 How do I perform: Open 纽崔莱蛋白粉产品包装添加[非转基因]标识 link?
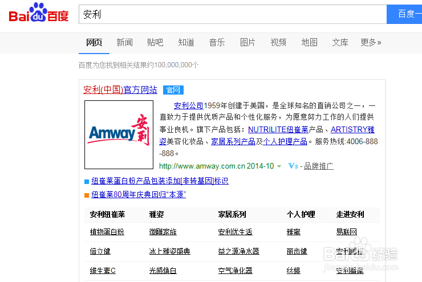coord(160,181)
